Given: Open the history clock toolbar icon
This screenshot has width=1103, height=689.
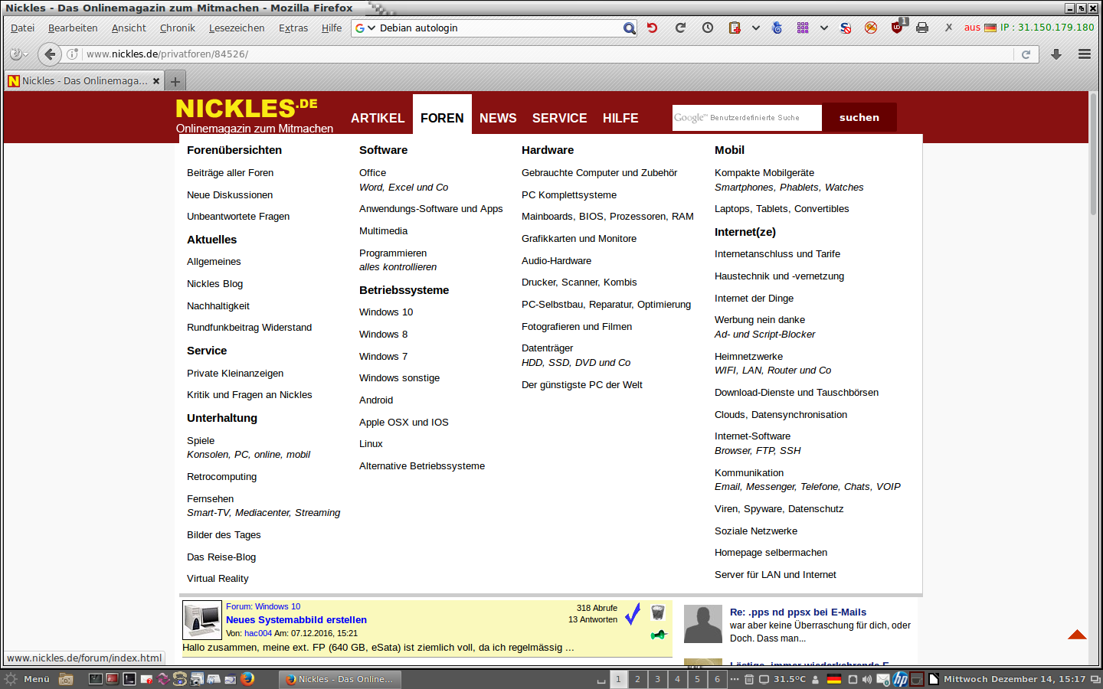Looking at the screenshot, I should point(708,28).
